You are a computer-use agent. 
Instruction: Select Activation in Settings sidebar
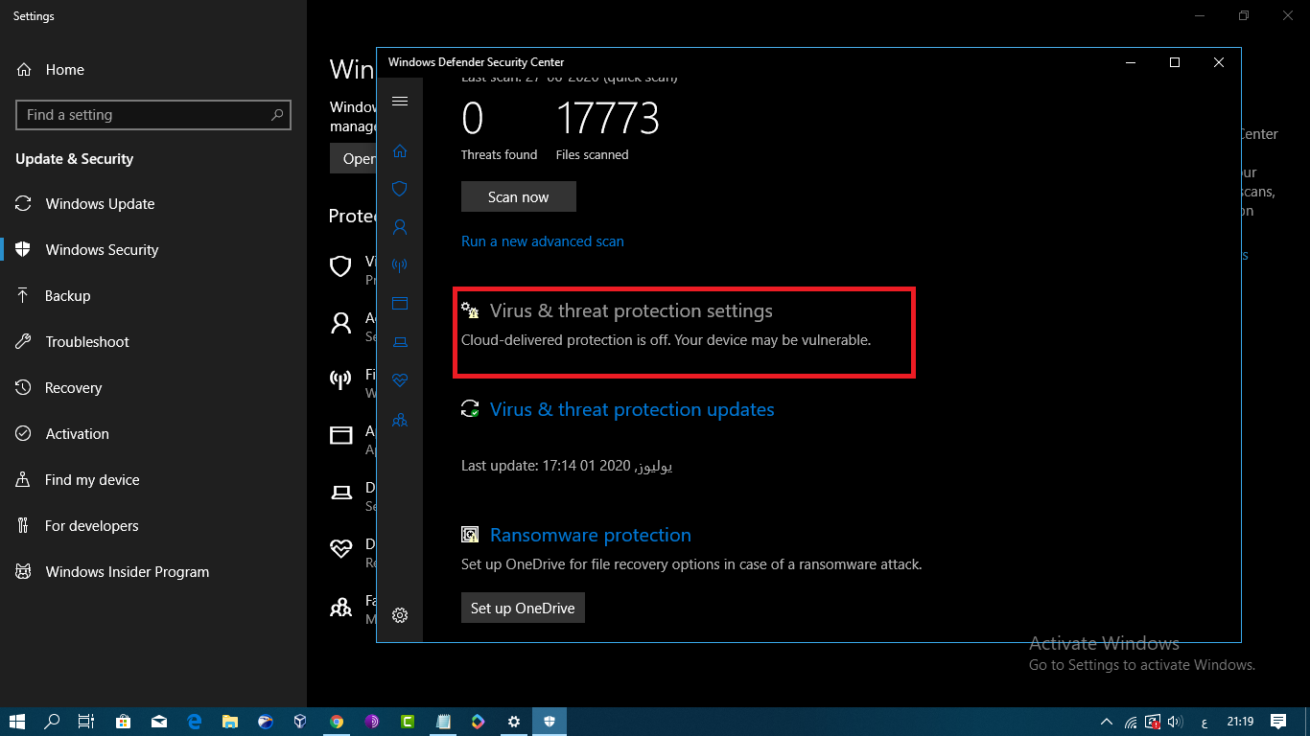153,434
